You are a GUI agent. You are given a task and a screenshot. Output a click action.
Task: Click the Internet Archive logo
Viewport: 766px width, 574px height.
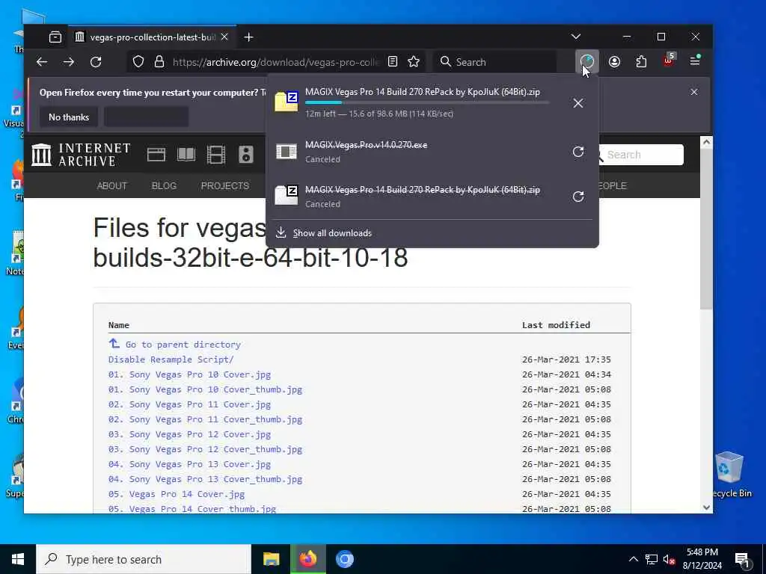[x=81, y=155]
